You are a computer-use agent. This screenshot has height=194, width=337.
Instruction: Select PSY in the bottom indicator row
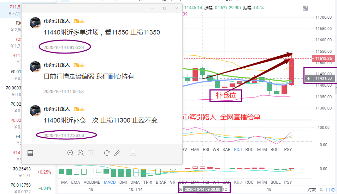[x=288, y=182]
